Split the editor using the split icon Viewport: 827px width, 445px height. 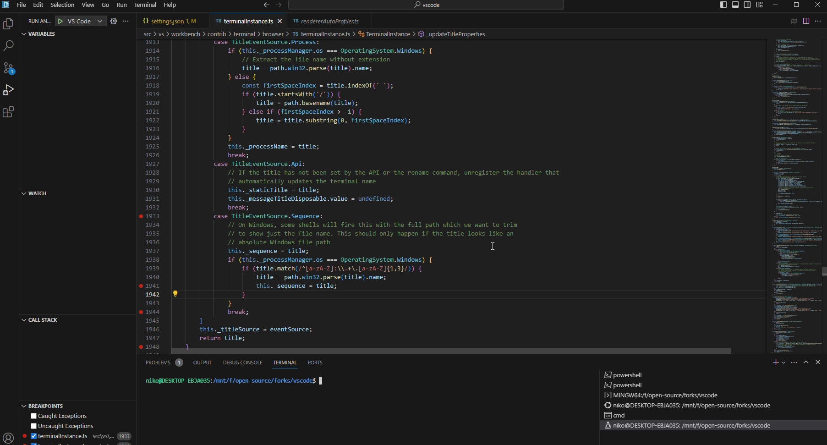806,21
